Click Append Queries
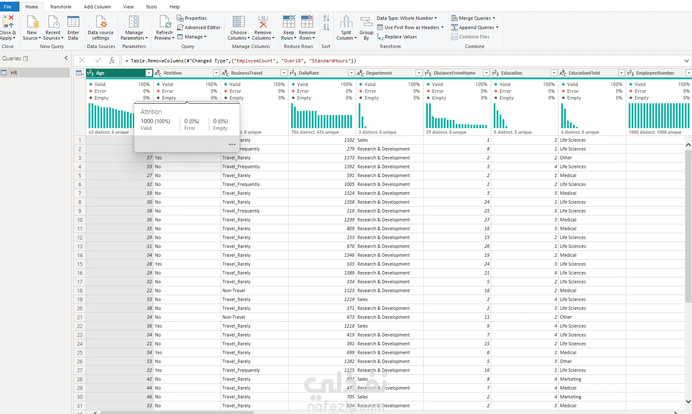This screenshot has width=692, height=414. pyautogui.click(x=475, y=27)
